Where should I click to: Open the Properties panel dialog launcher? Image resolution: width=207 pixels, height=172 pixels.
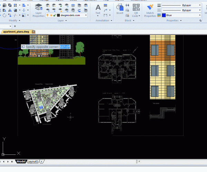[200, 20]
